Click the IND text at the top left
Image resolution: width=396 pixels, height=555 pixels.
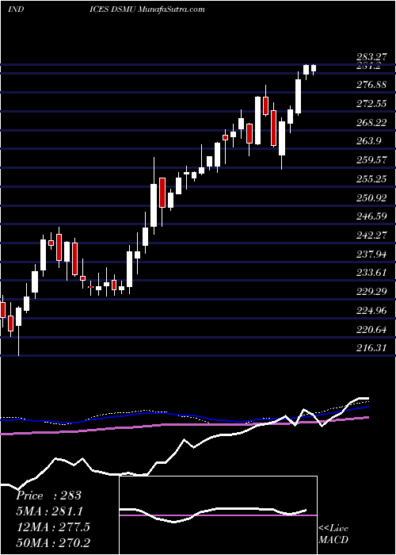[16, 9]
